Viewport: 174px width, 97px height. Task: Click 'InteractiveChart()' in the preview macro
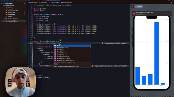click(x=43, y=77)
